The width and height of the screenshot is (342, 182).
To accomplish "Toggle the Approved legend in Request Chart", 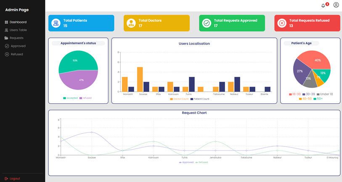I will pos(186,162).
